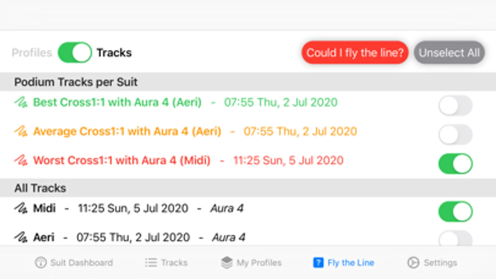Go to the Fly the Line tab
Viewport: 496px width, 279px height.
pyautogui.click(x=344, y=263)
